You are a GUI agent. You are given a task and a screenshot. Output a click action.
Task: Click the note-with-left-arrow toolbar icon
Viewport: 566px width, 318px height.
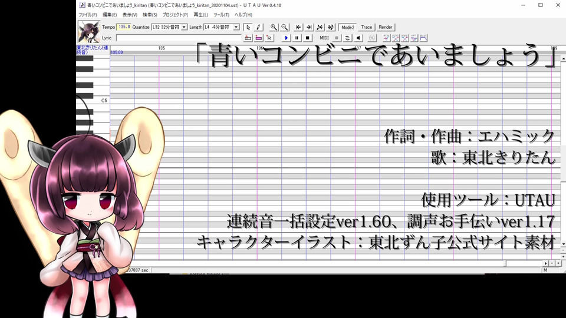point(320,27)
